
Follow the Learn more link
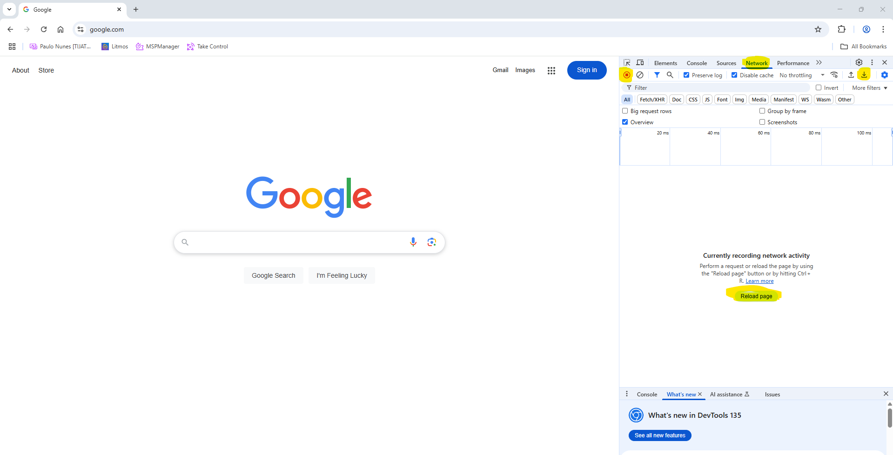[x=759, y=281]
